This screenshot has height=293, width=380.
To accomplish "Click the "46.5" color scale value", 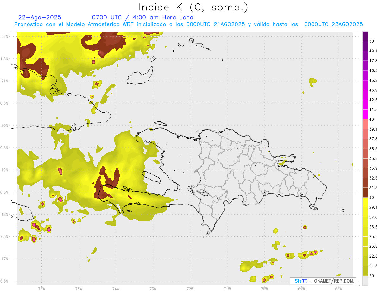I will point(373,70).
